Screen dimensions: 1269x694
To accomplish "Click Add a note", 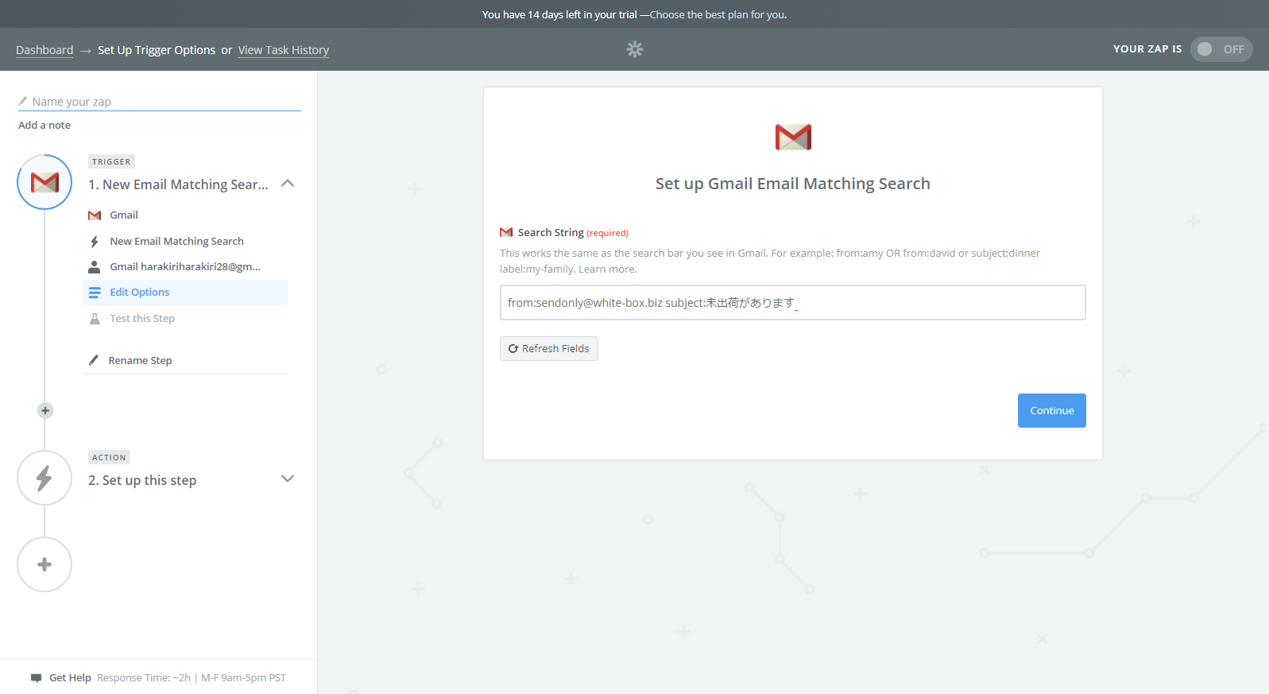I will point(44,125).
